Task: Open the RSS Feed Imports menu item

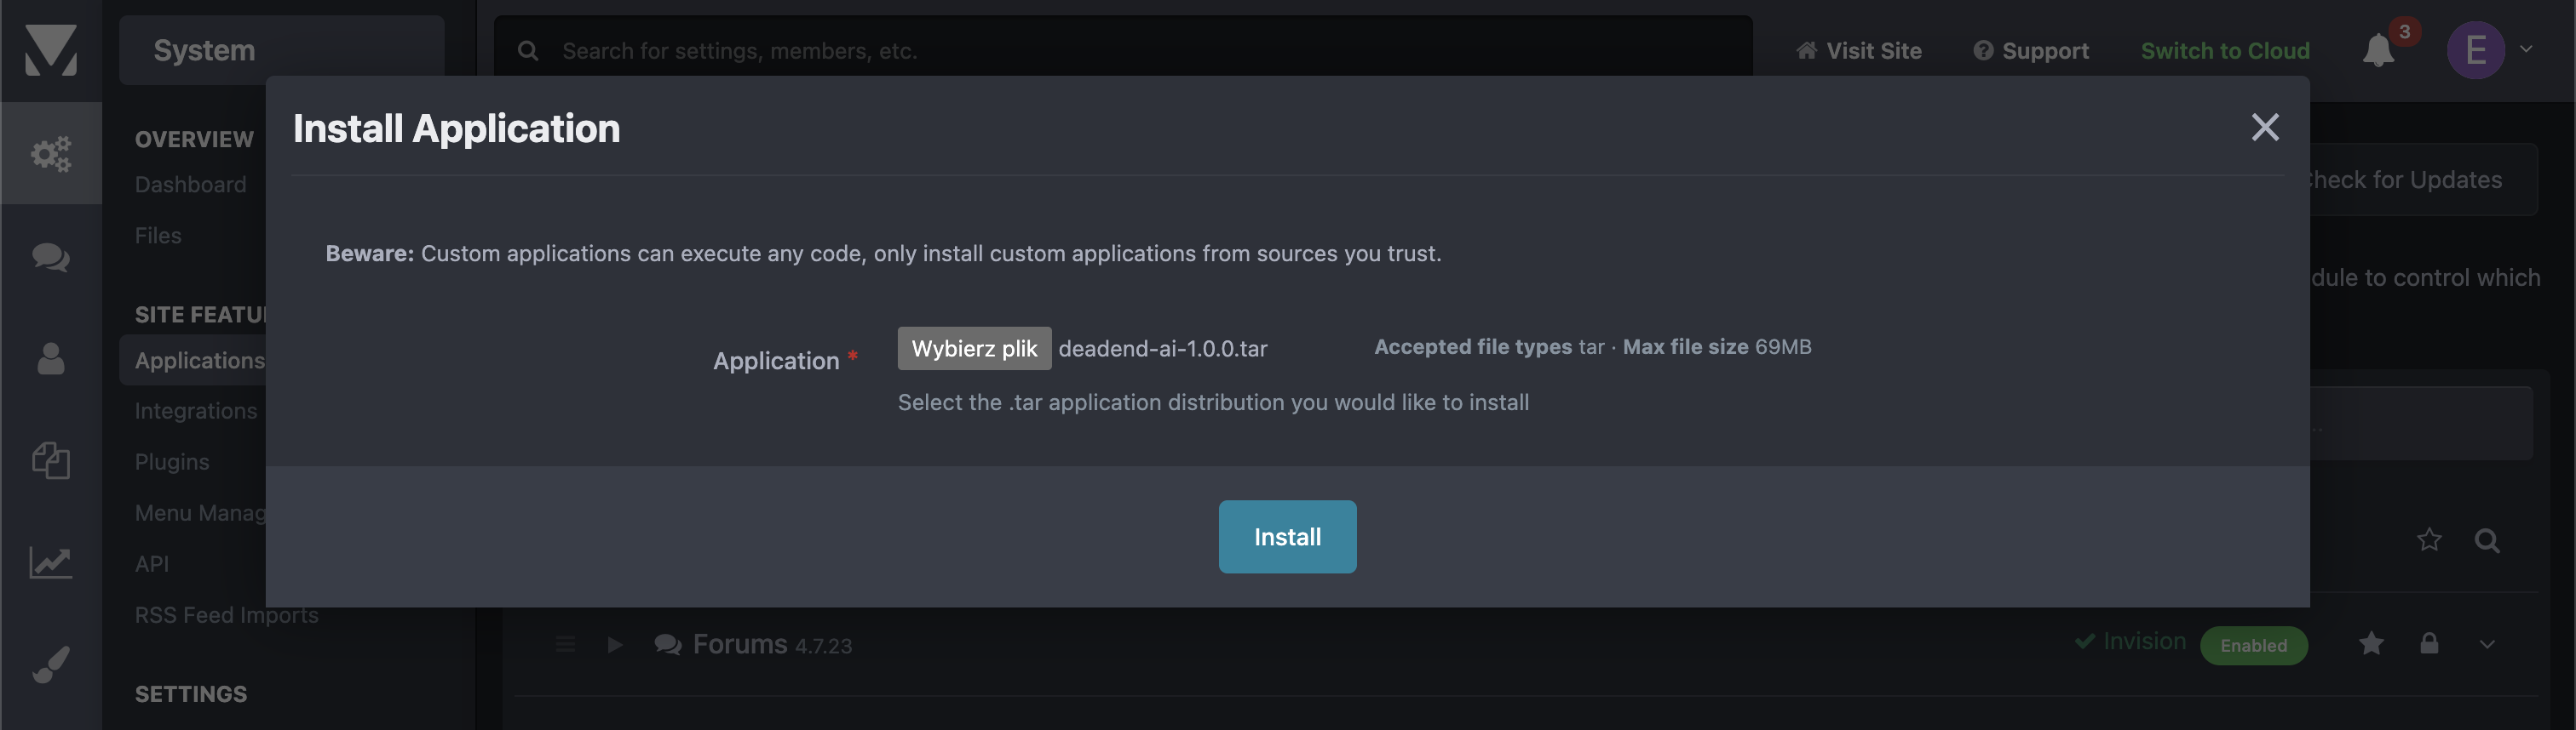Action: [x=226, y=615]
